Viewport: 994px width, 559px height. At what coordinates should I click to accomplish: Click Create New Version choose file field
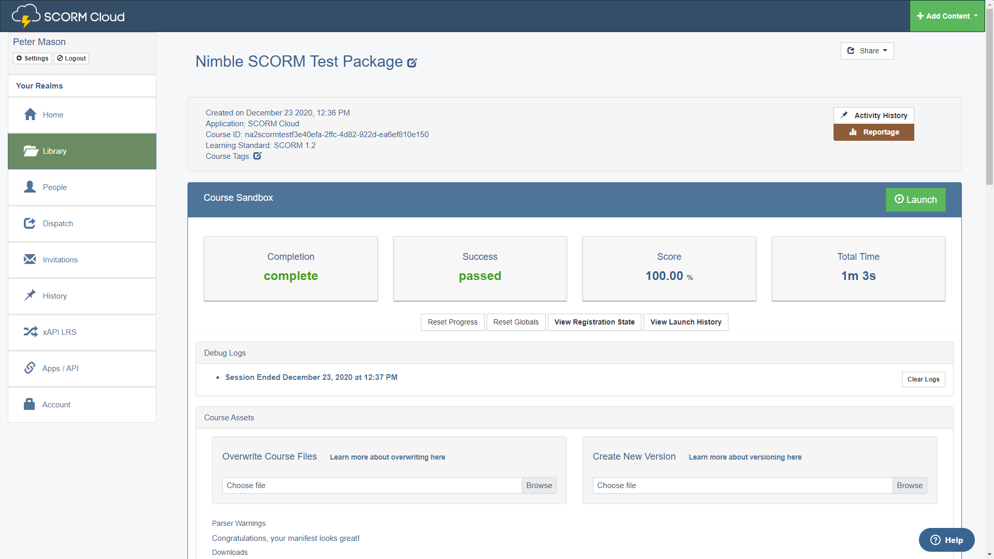(743, 486)
